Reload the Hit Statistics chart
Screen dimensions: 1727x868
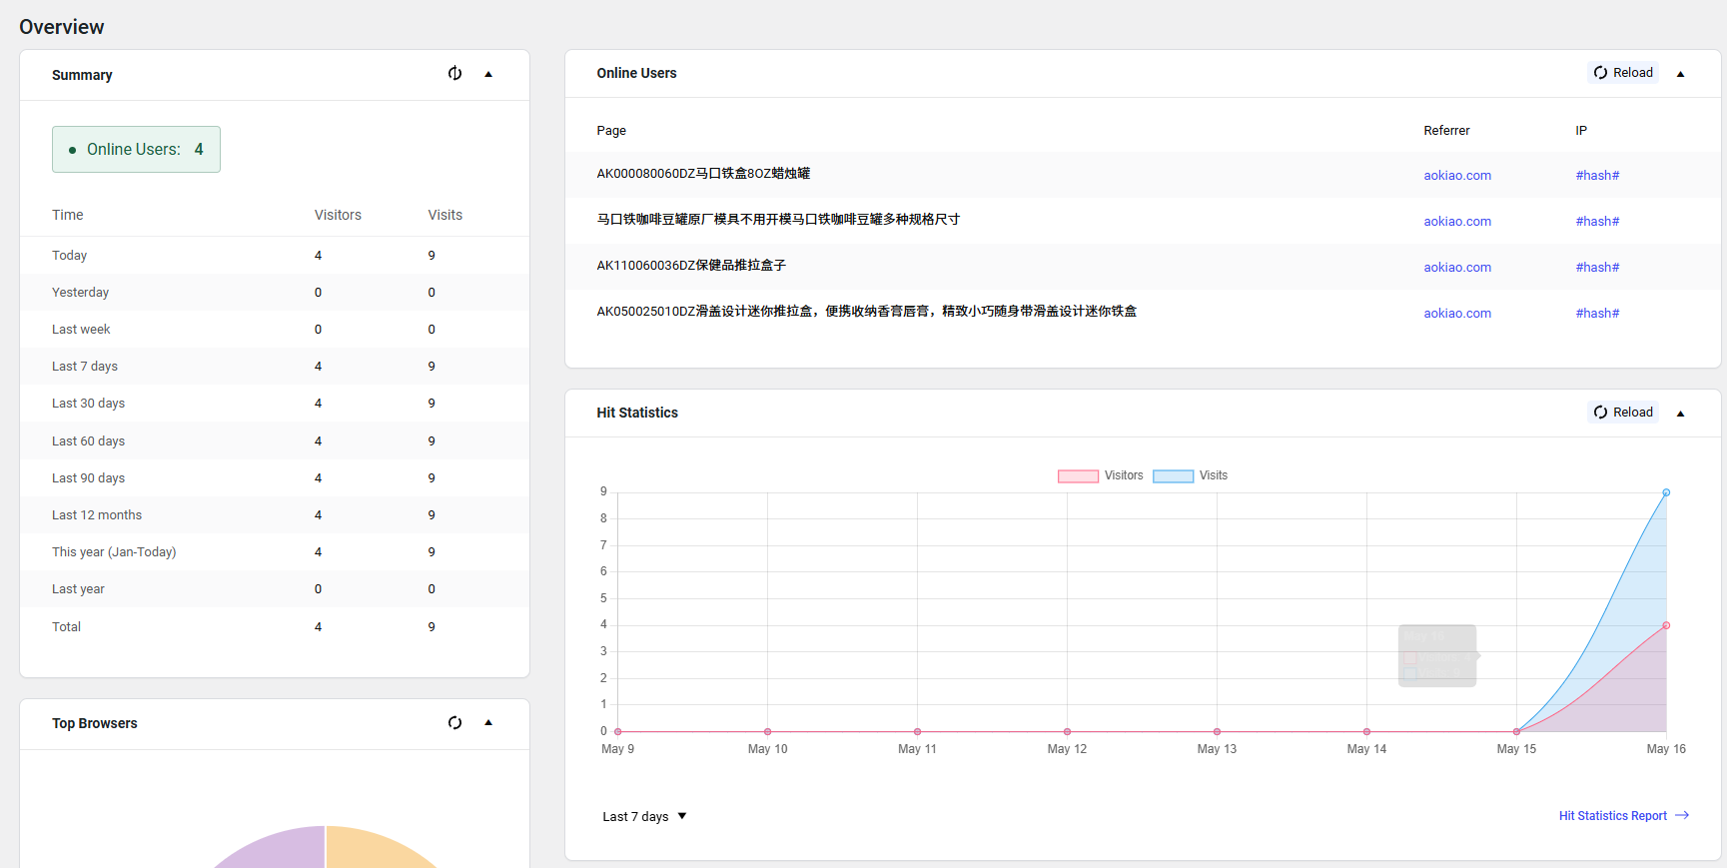[1623, 413]
